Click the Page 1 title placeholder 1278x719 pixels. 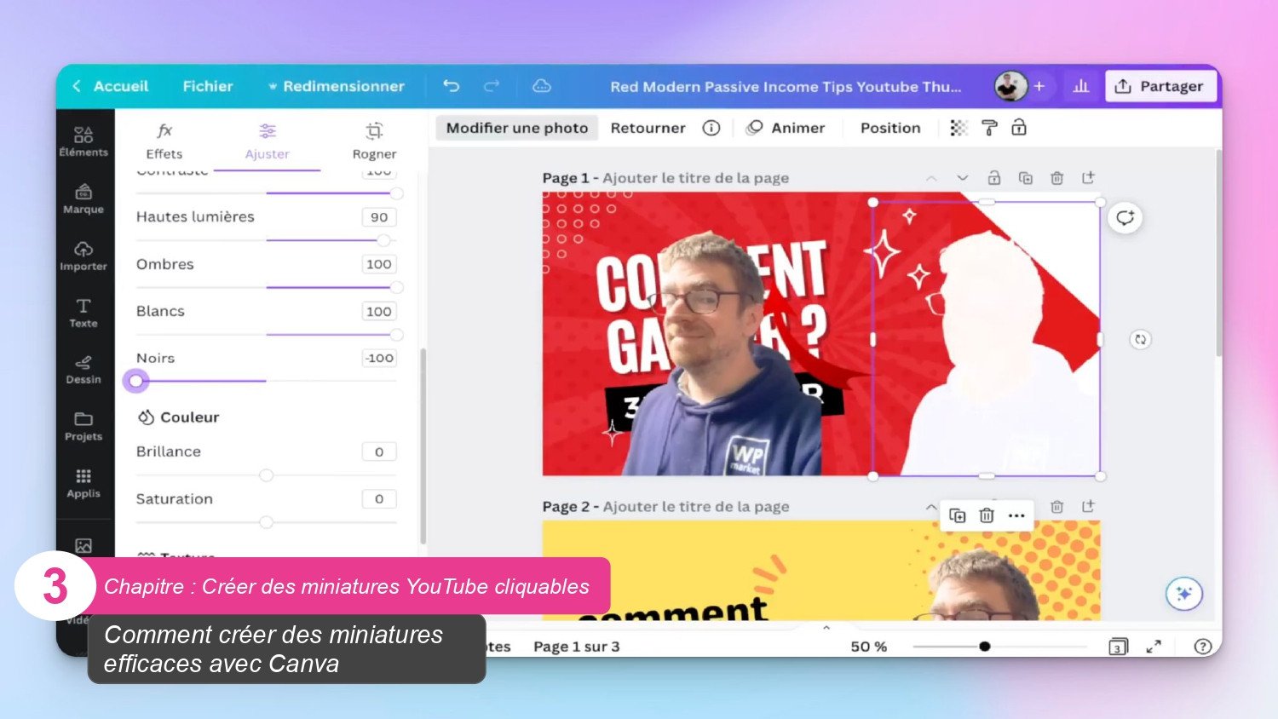click(x=696, y=178)
